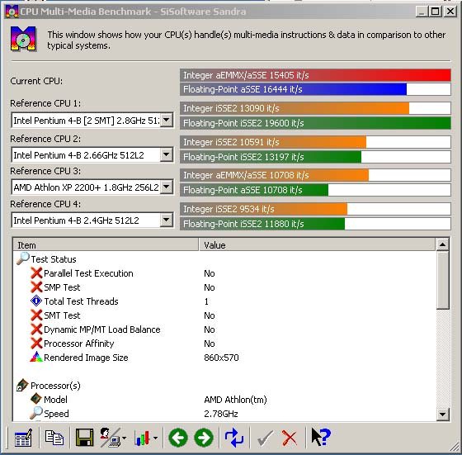Click the Floating-Point aSSE 10708 it/s bar
This screenshot has width=462, height=455.
point(254,190)
